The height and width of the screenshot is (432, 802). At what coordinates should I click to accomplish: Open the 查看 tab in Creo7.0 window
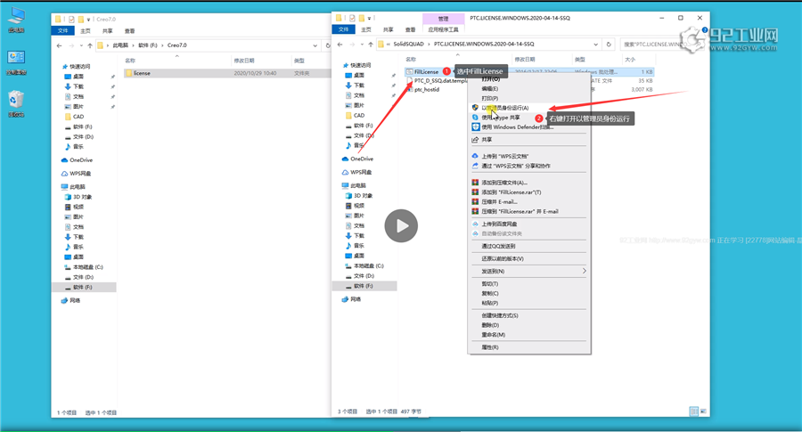tap(129, 31)
